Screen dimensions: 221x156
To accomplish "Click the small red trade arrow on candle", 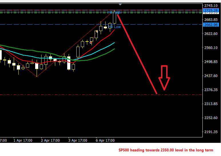I will pos(91,42).
